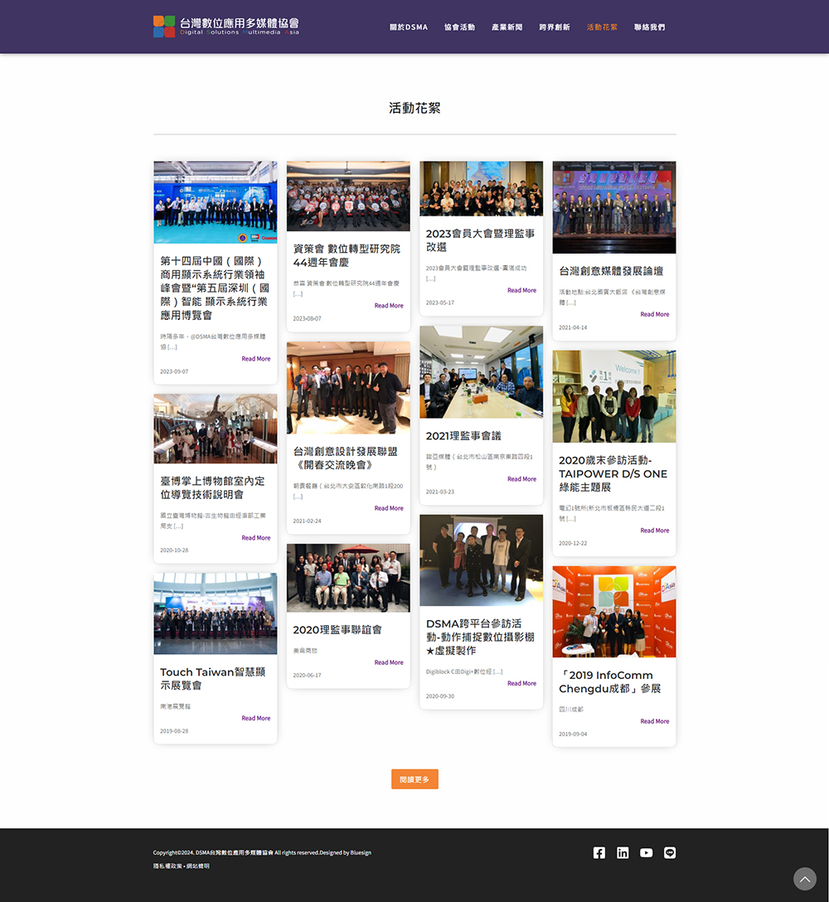Click the orange 閱讀更多 button
This screenshot has width=829, height=902.
[x=414, y=779]
